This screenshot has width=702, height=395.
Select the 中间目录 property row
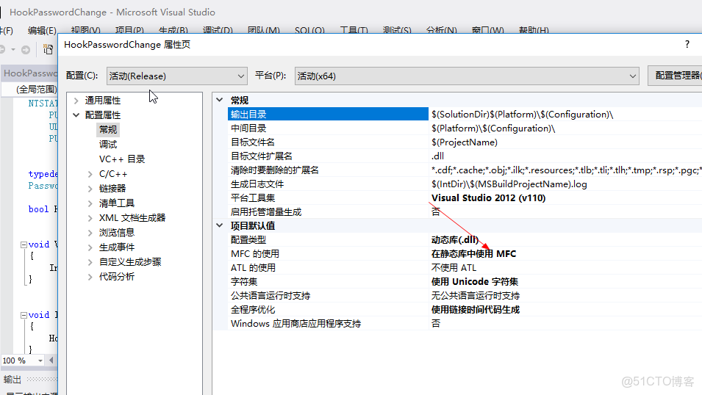[465, 128]
